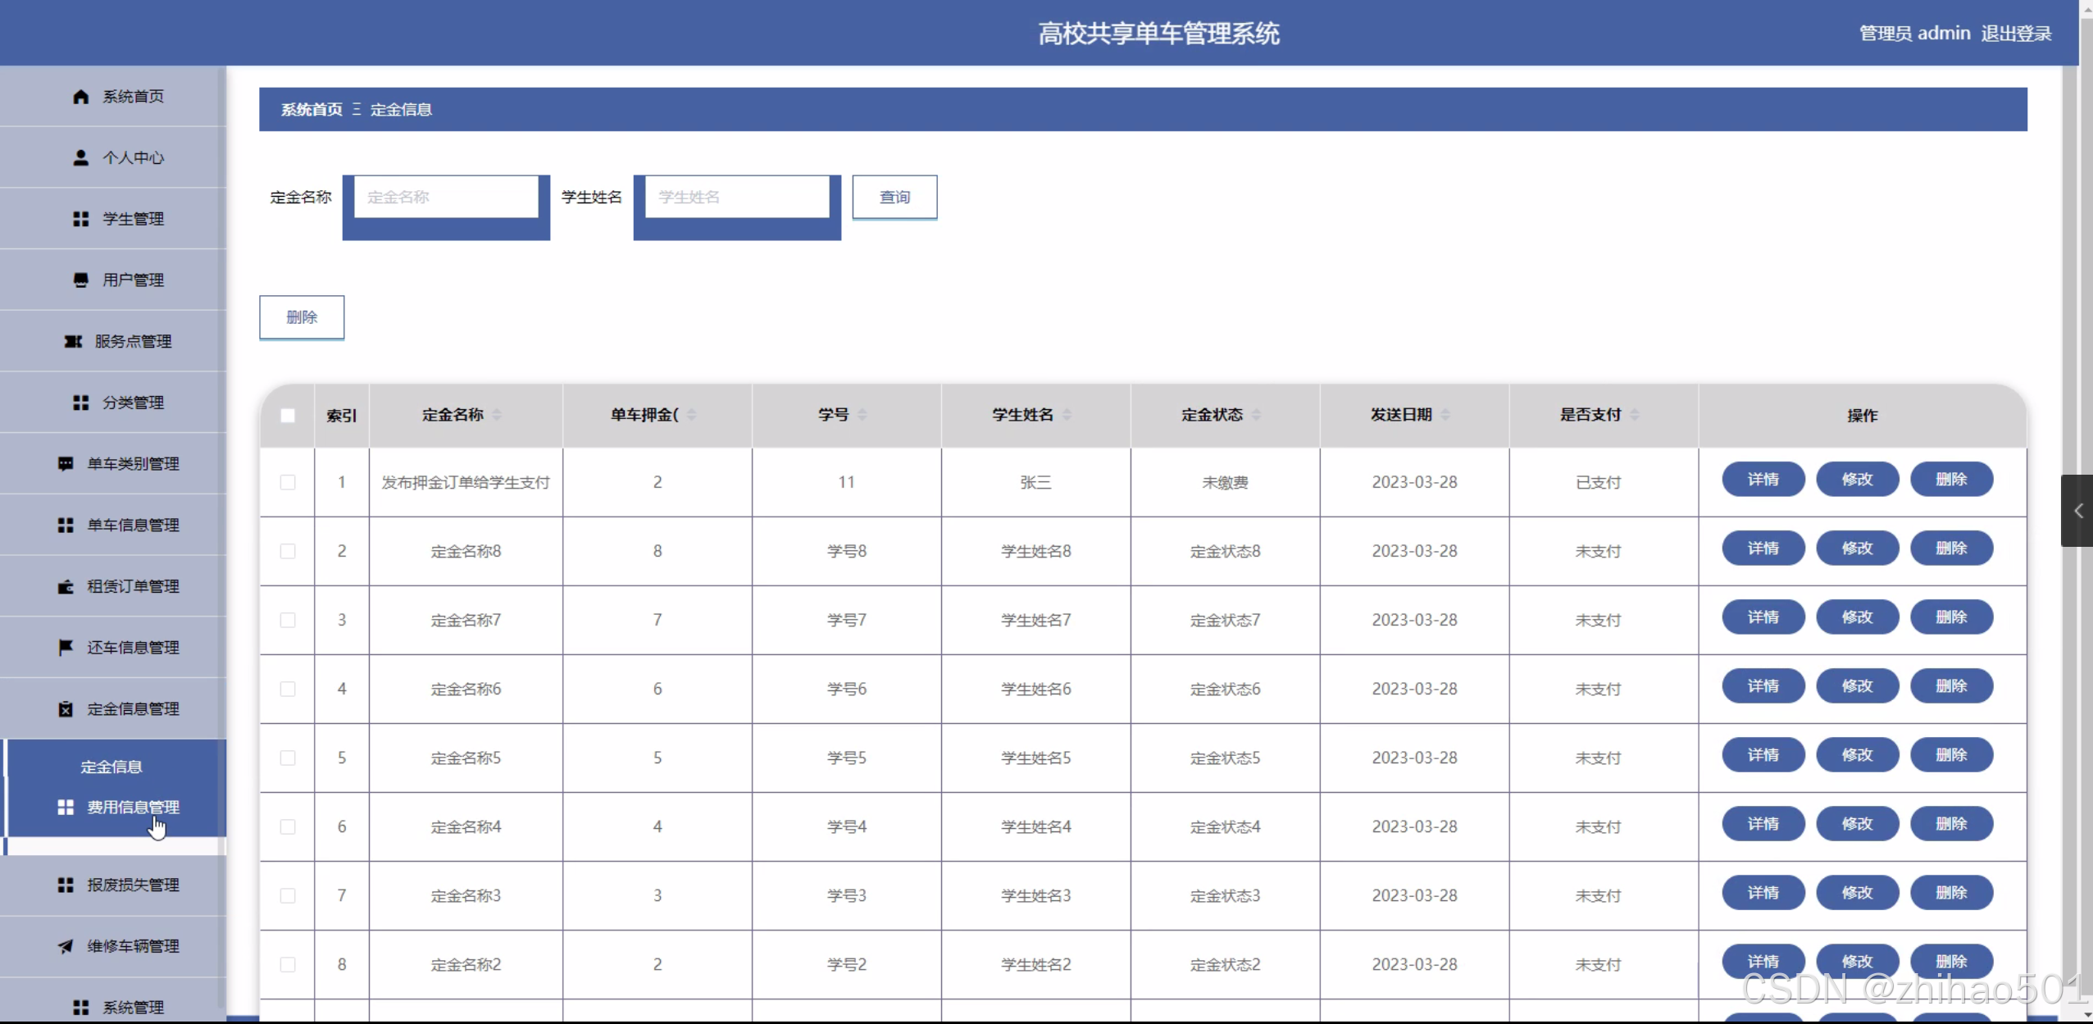Open the 租赁订单管理 menu item
Viewport: 2093px width, 1024px height.
pos(133,586)
